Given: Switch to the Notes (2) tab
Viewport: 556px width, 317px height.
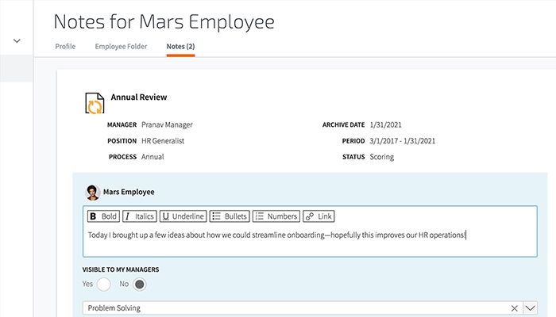Looking at the screenshot, I should click(x=180, y=46).
